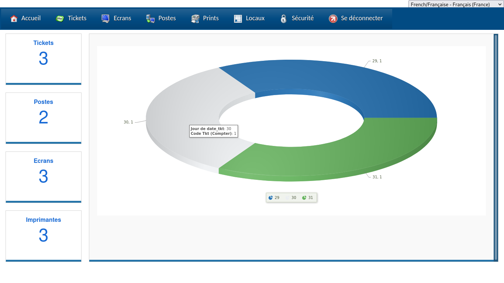Click the Sécurité padlock icon
504x283 pixels.
tap(283, 18)
